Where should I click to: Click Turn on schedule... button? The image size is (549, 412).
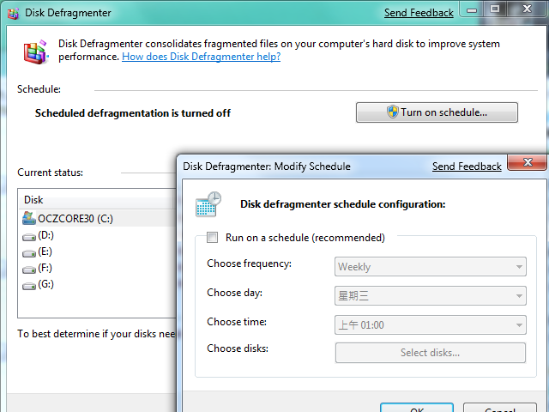tap(437, 112)
